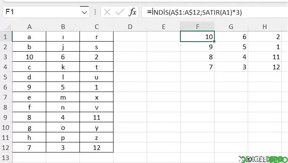Click cell G3 showing 4

(x=231, y=57)
